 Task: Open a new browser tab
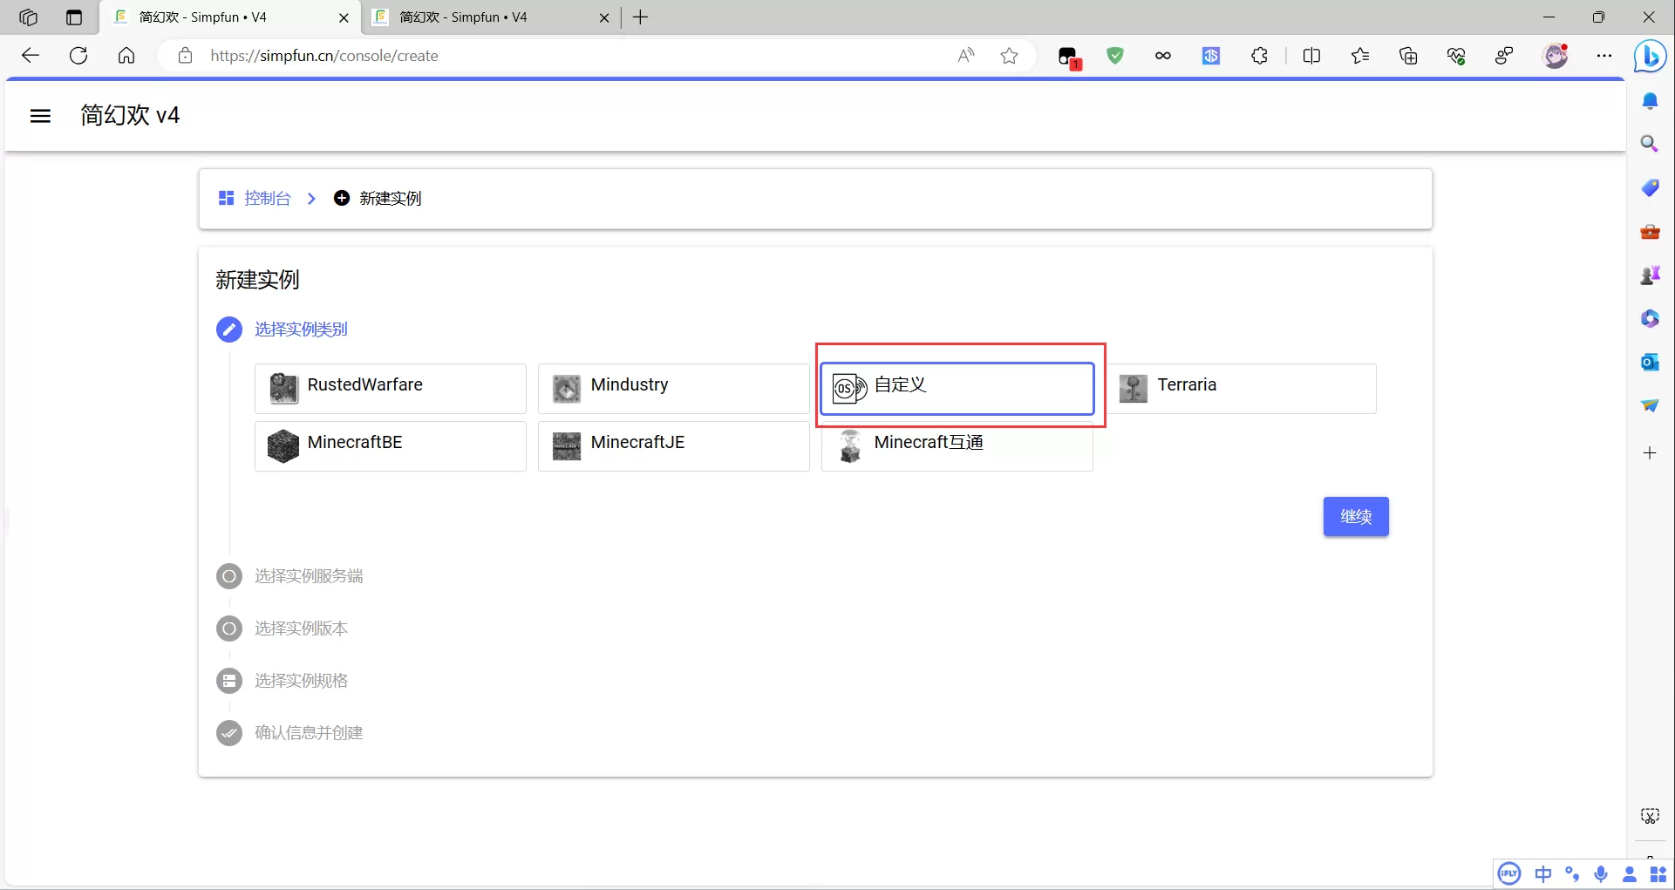640,17
